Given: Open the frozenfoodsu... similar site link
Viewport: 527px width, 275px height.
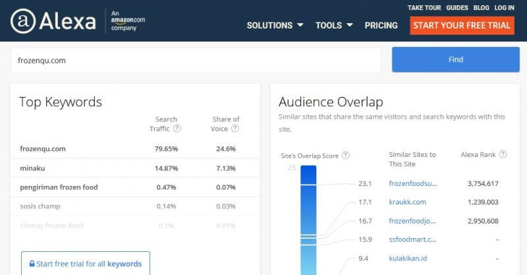Looking at the screenshot, I should 413,183.
